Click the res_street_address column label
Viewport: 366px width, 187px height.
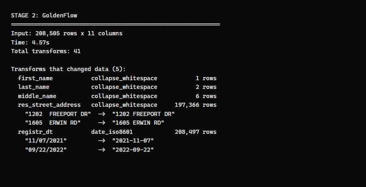tap(49, 104)
